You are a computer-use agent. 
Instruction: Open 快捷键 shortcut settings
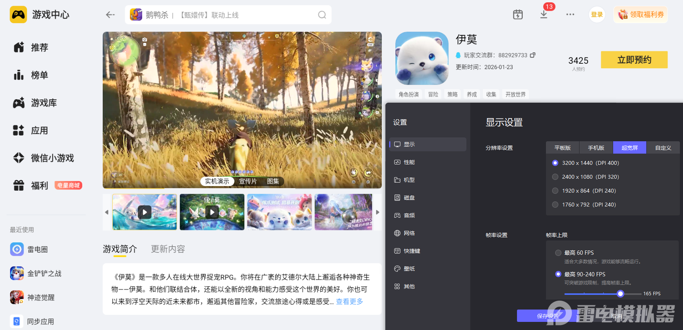click(428, 251)
